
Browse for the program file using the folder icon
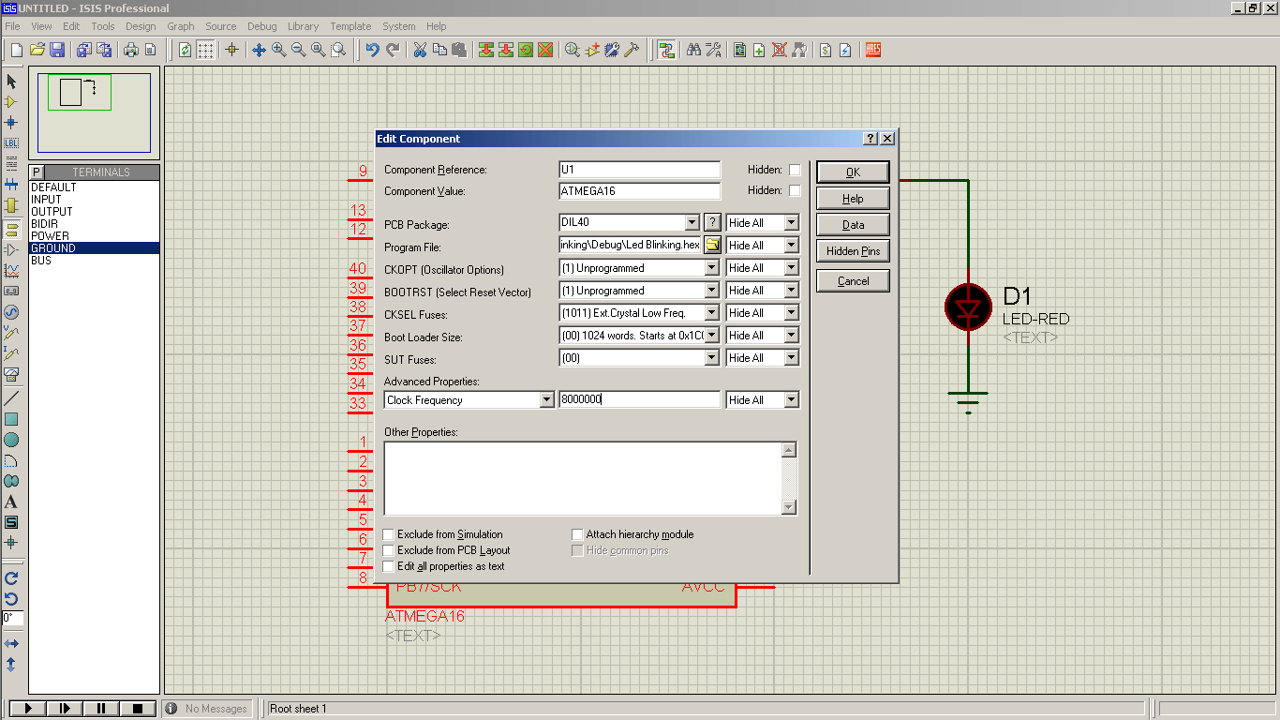[712, 246]
